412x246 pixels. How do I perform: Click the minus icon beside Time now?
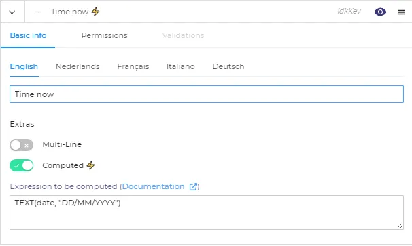(37, 12)
